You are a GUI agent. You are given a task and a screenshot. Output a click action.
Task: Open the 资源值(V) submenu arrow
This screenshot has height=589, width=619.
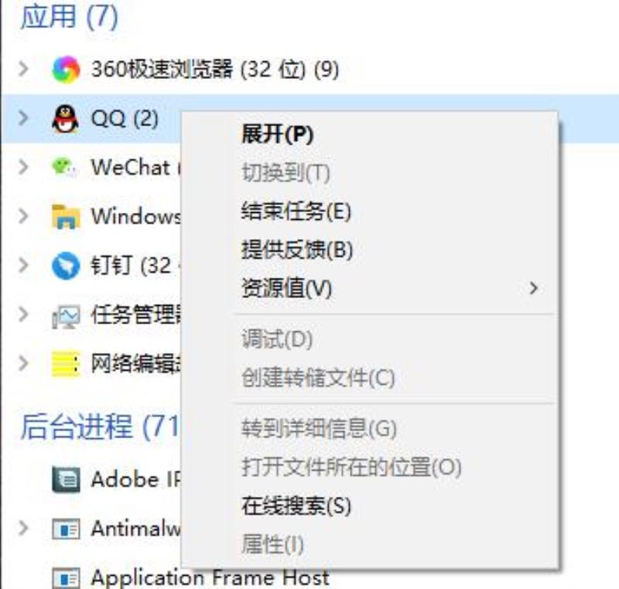[534, 288]
